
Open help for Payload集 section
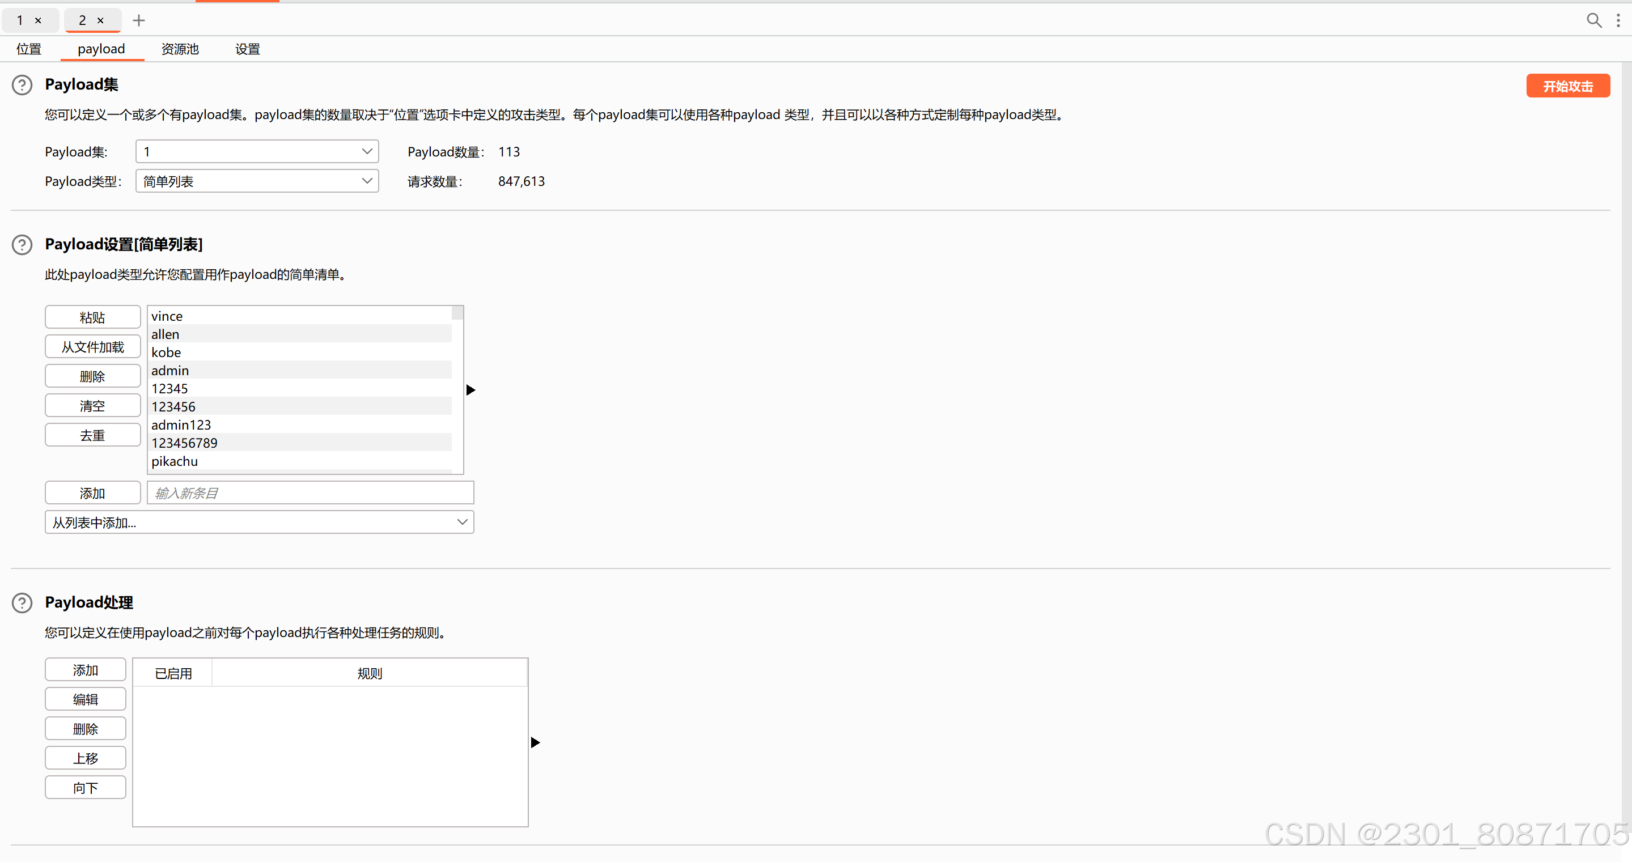pos(22,85)
